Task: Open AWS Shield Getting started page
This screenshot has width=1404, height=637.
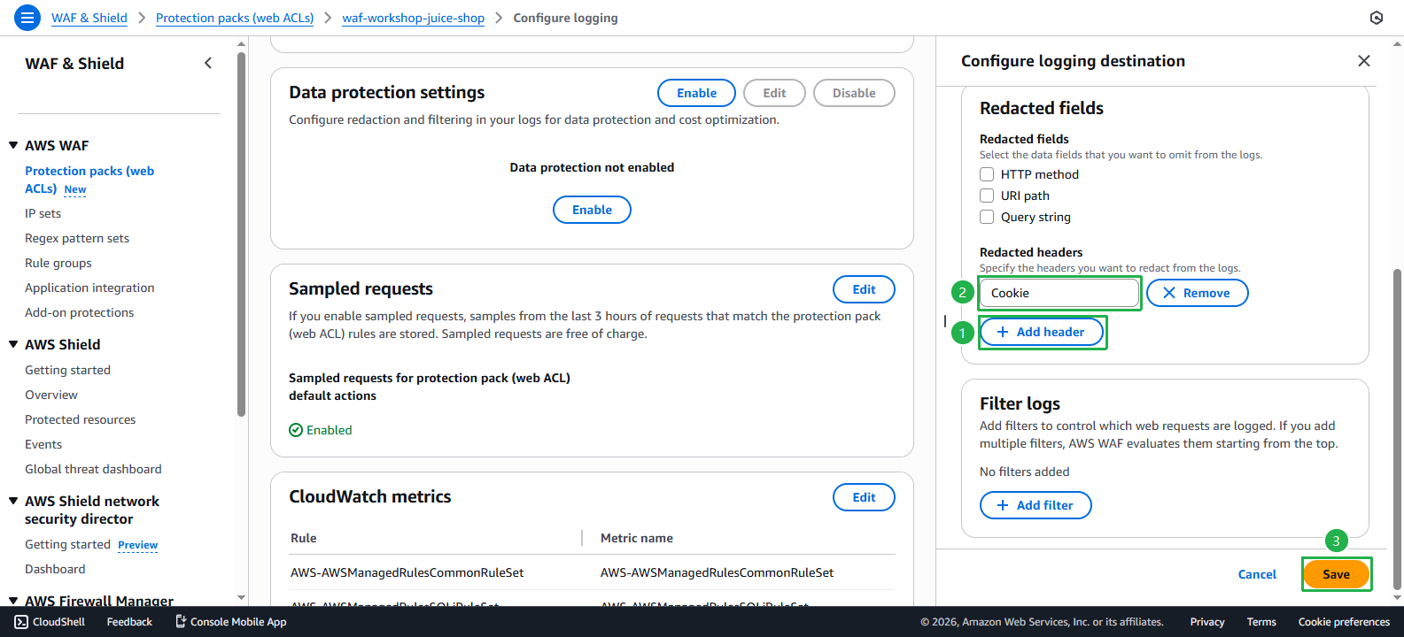Action: 68,370
